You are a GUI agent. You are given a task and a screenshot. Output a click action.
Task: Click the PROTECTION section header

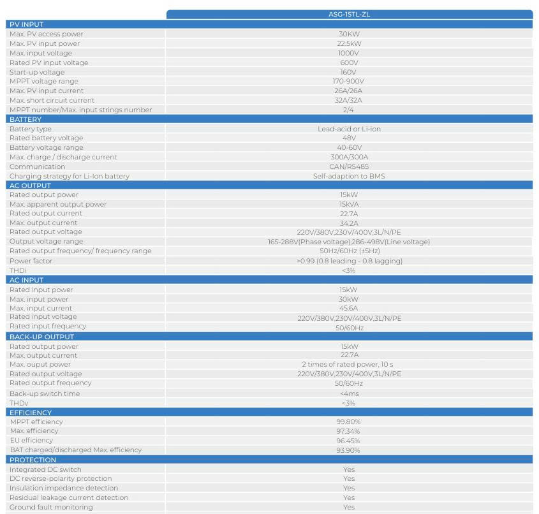point(33,460)
